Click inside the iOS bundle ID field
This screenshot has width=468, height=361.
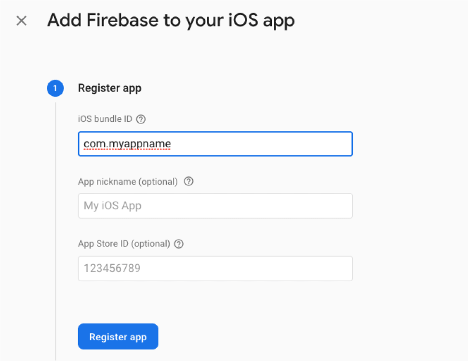(215, 143)
